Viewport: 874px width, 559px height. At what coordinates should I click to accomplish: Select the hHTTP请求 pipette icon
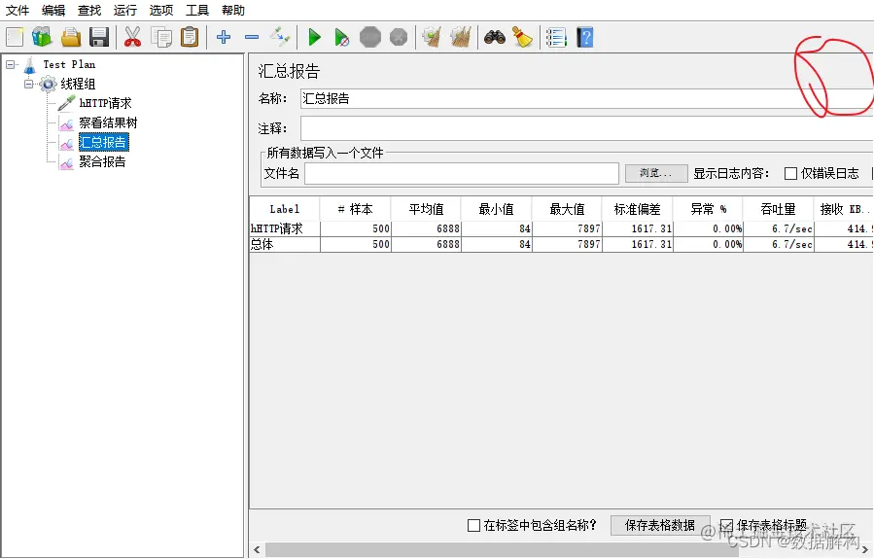pyautogui.click(x=66, y=103)
